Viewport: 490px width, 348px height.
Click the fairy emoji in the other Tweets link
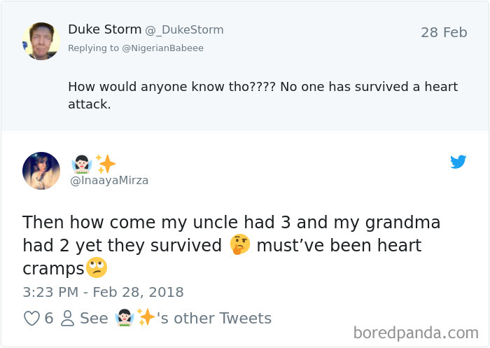tap(124, 319)
